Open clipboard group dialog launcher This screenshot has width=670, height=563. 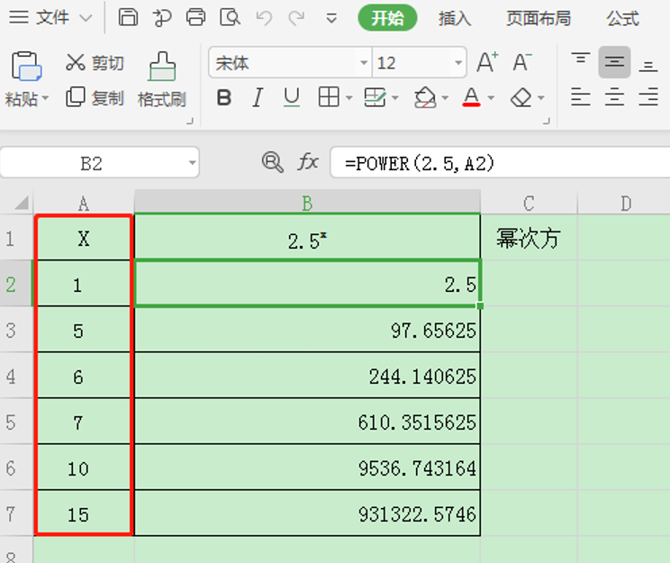click(x=190, y=122)
